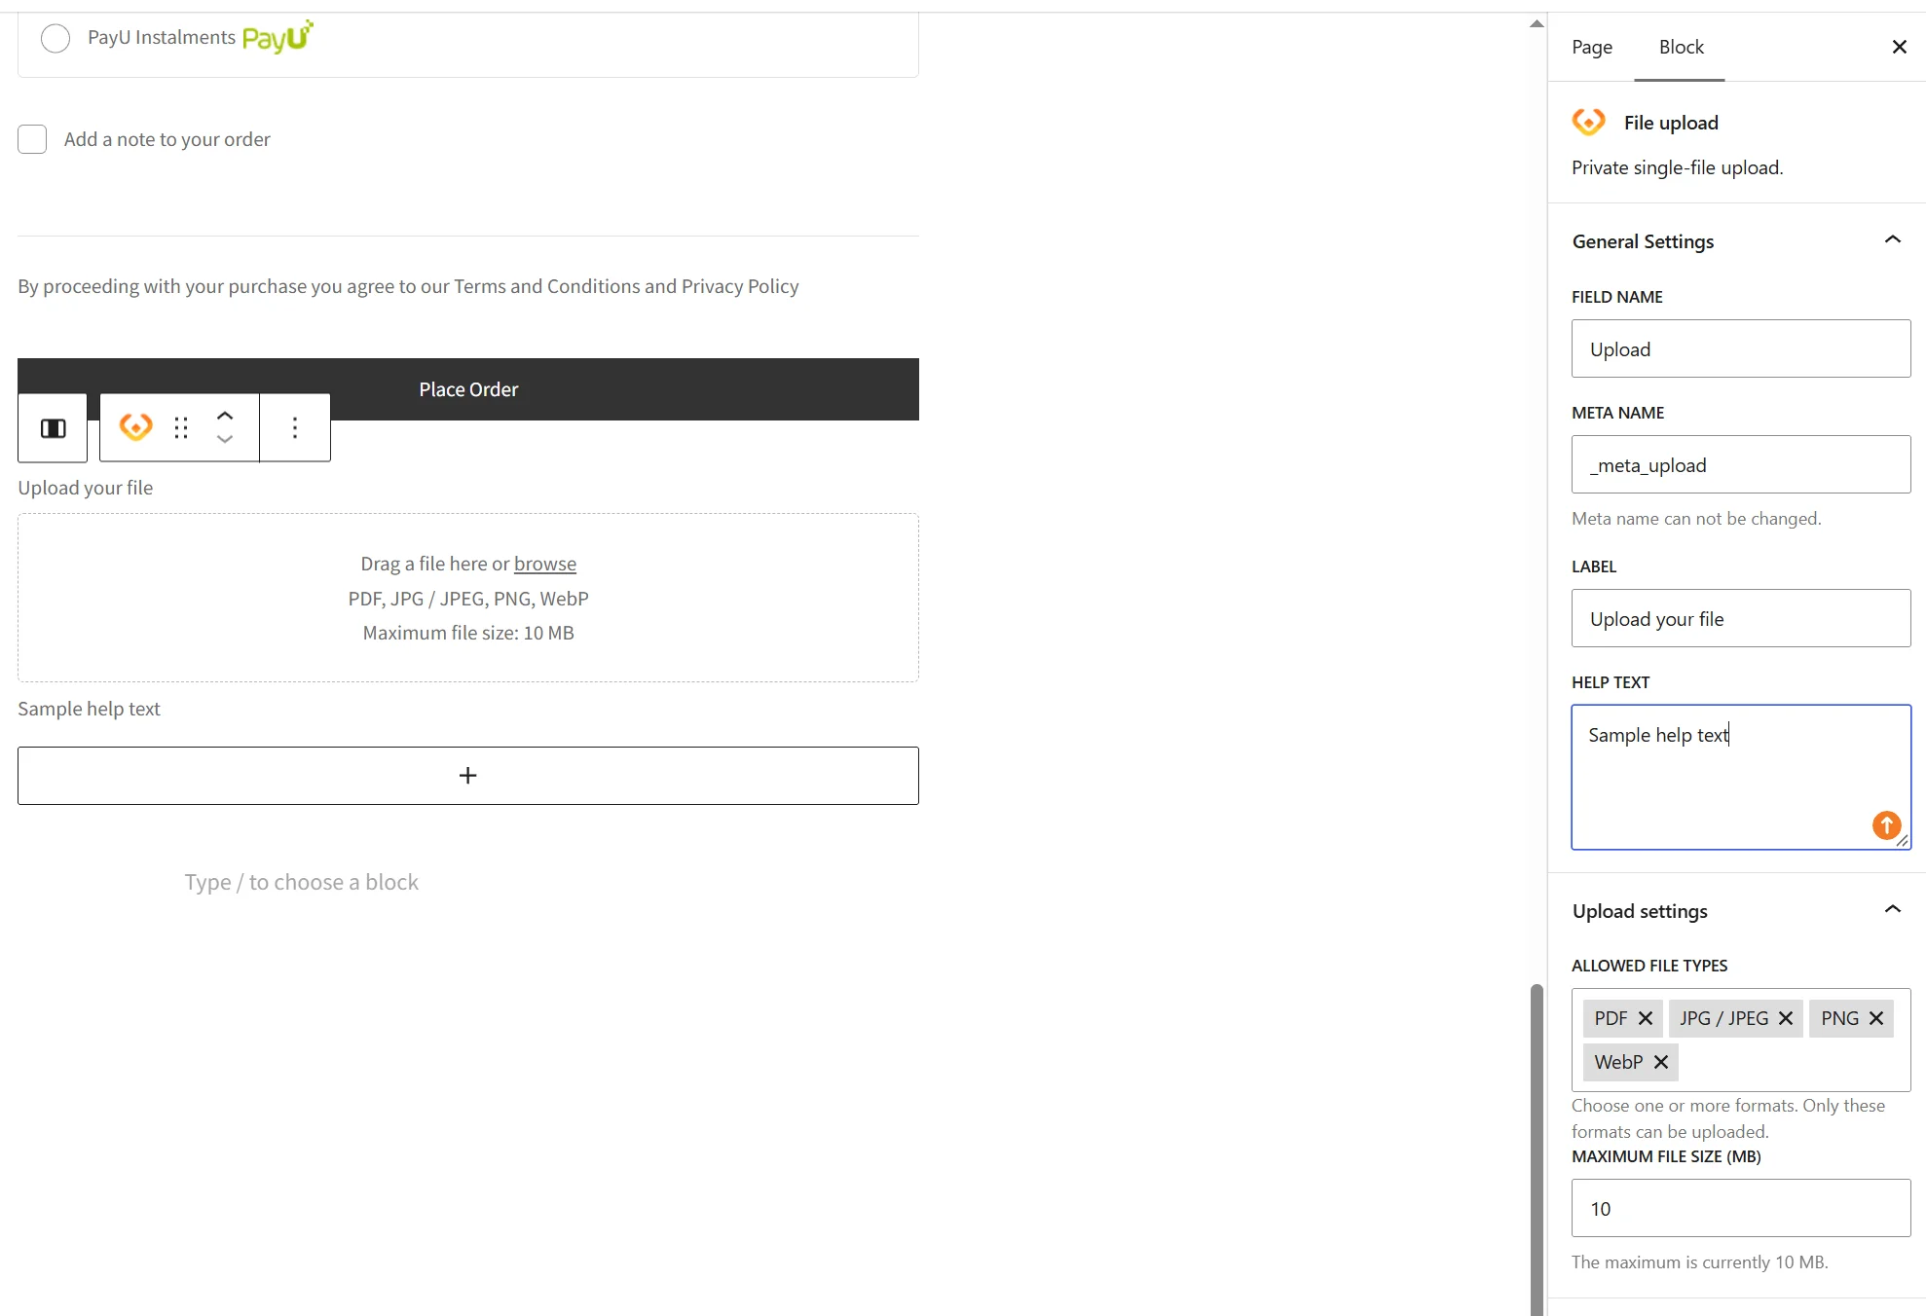This screenshot has height=1316, width=1926.
Task: Click the scroll-up arrow of editor scrollbar
Action: pos(1537,23)
